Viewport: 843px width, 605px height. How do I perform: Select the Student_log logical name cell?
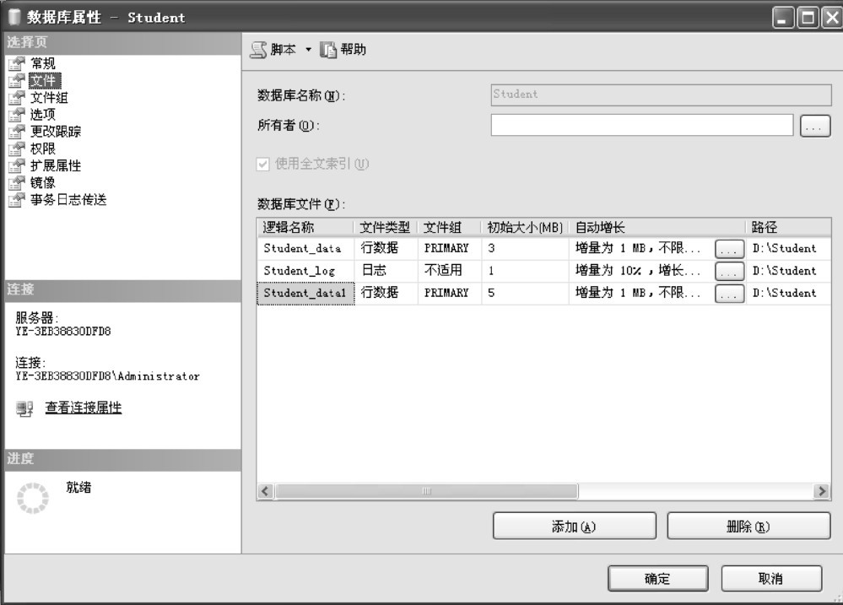[305, 271]
